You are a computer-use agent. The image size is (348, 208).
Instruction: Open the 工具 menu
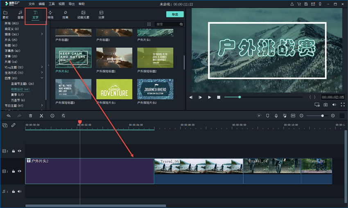[x=52, y=4]
